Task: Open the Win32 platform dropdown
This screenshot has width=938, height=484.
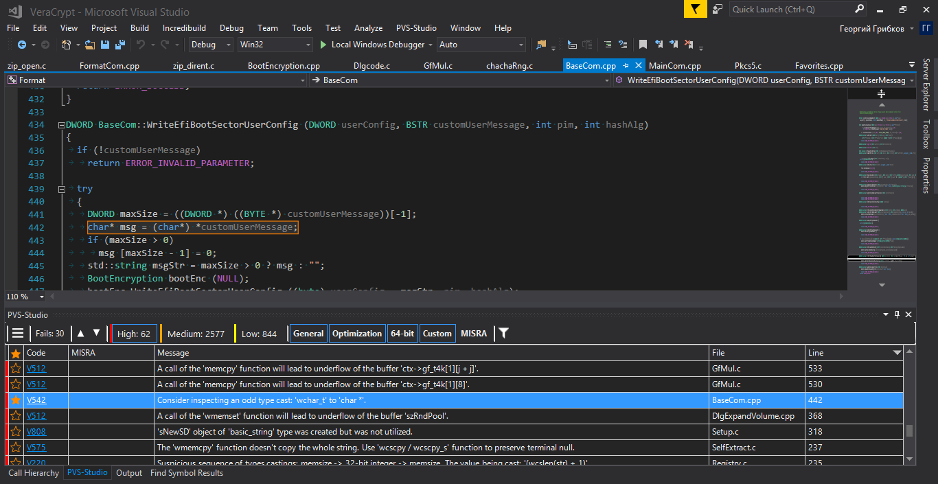Action: tap(275, 45)
